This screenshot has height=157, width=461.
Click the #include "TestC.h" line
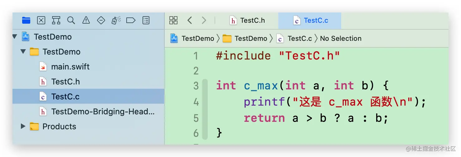(x=278, y=56)
